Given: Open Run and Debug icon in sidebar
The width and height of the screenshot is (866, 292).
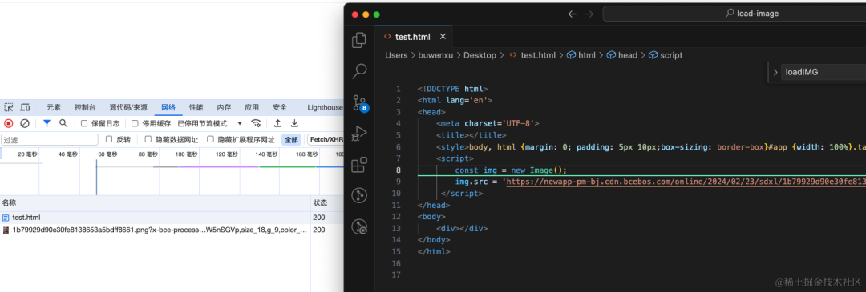Looking at the screenshot, I should pos(359,133).
